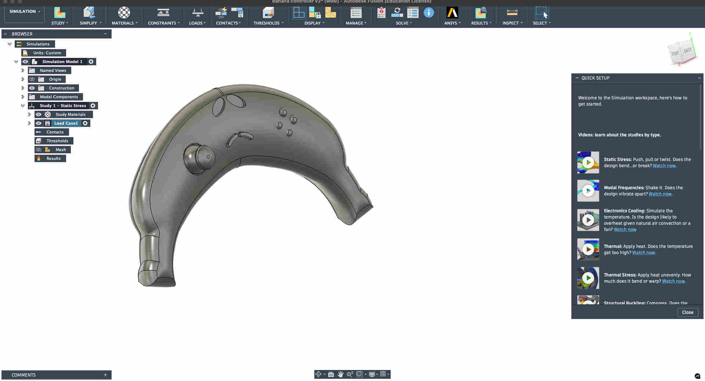The height and width of the screenshot is (381, 705).
Task: Open the Simulation workspace dropdown
Action: coord(25,12)
